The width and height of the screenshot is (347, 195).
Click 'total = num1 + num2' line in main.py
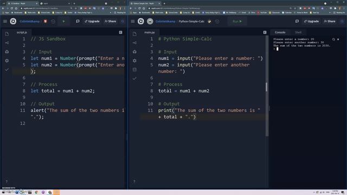184,91
